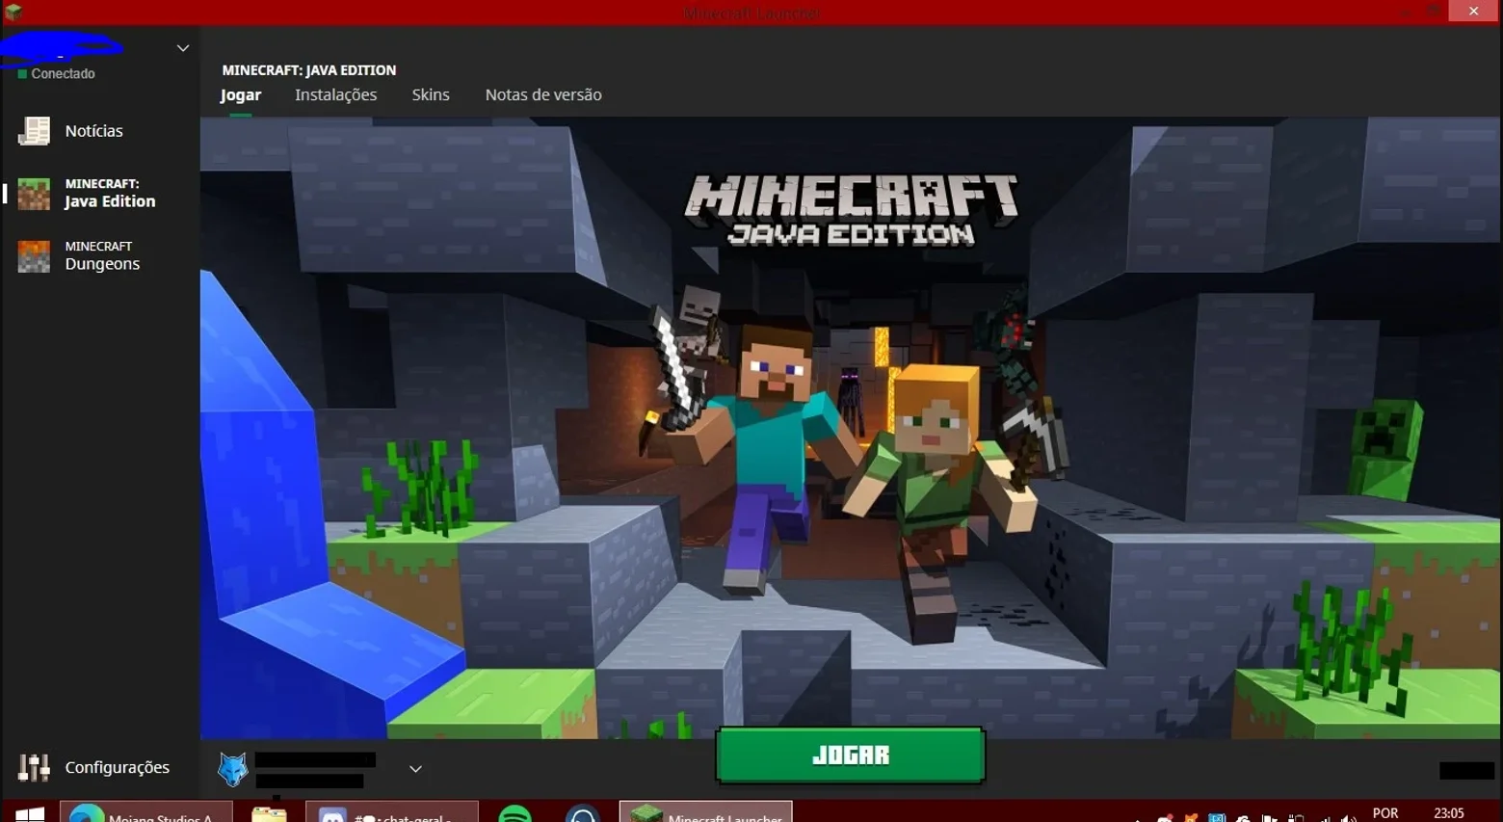Click the POR language indicator
1503x822 pixels.
coord(1385,813)
